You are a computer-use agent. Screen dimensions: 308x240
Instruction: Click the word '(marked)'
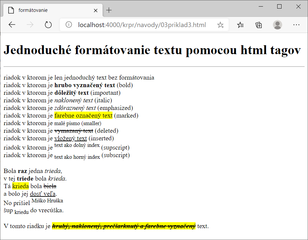(126, 116)
